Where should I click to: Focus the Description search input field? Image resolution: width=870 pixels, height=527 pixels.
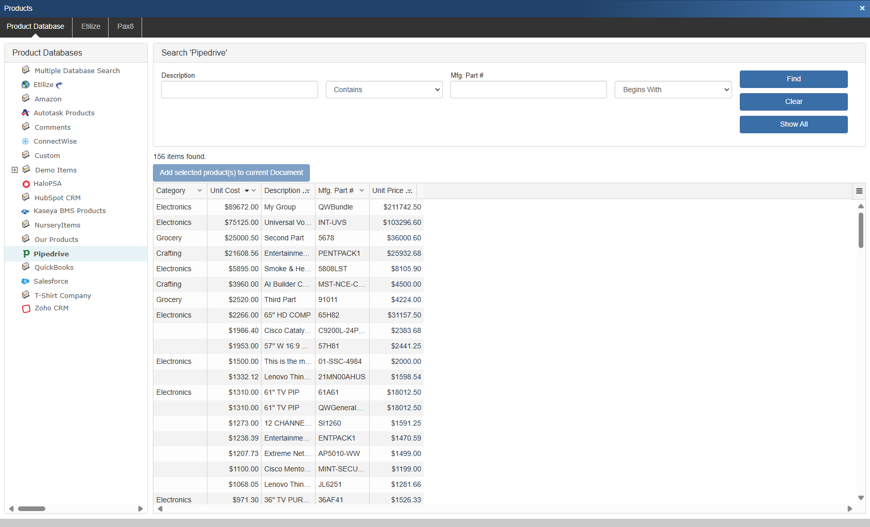coord(239,90)
